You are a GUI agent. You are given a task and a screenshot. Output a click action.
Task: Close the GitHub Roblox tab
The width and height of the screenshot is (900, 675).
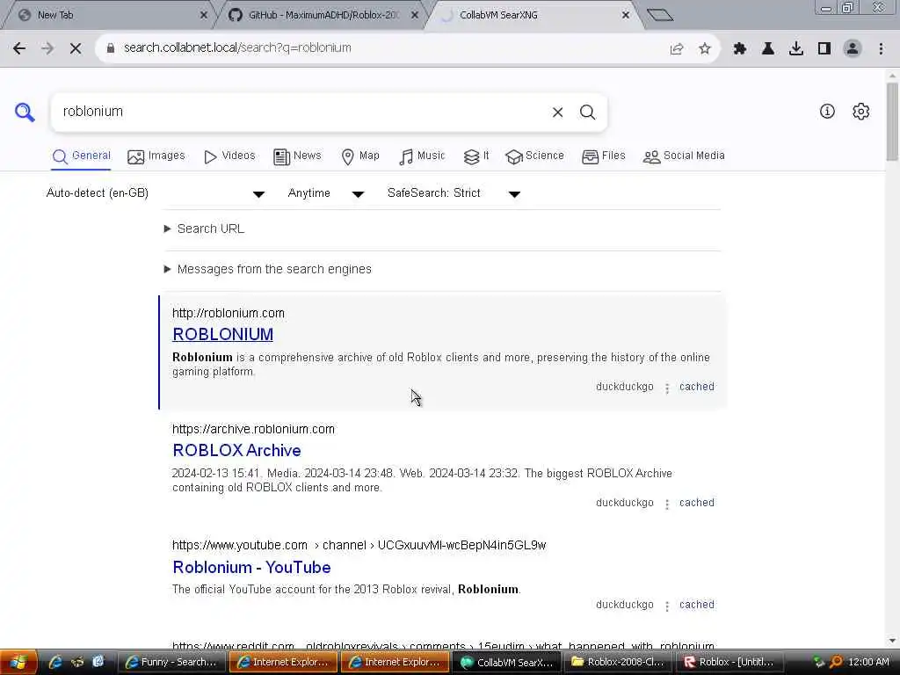(x=415, y=16)
